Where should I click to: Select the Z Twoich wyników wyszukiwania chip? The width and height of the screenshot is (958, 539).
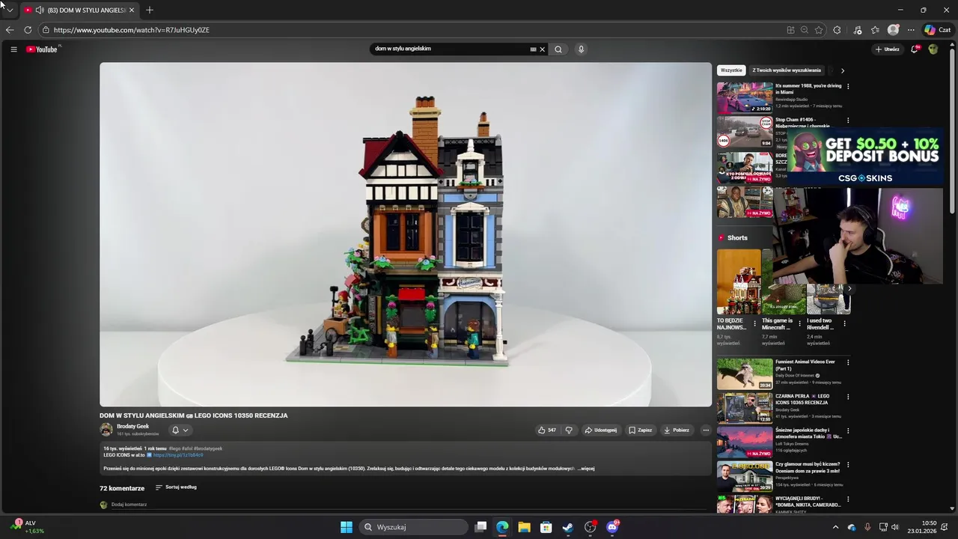787,70
